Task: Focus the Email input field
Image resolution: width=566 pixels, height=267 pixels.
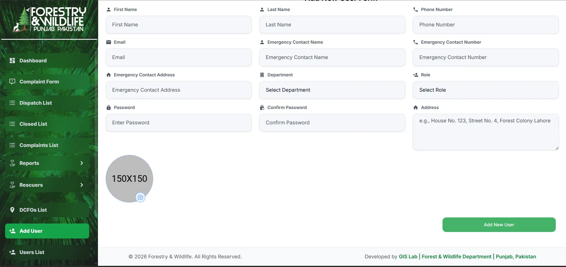Action: pyautogui.click(x=179, y=57)
